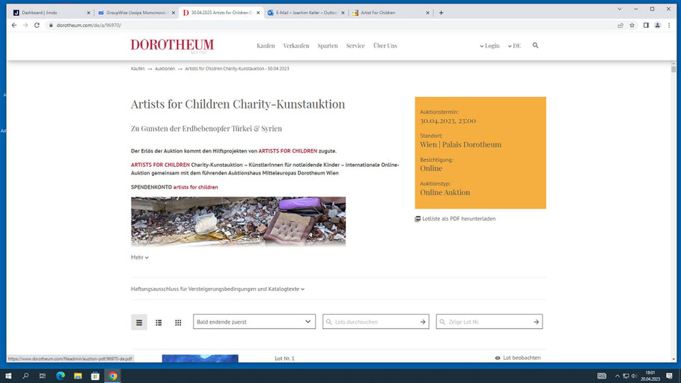This screenshot has height=383, width=681.
Task: Open the Über Uns menu
Action: point(385,46)
